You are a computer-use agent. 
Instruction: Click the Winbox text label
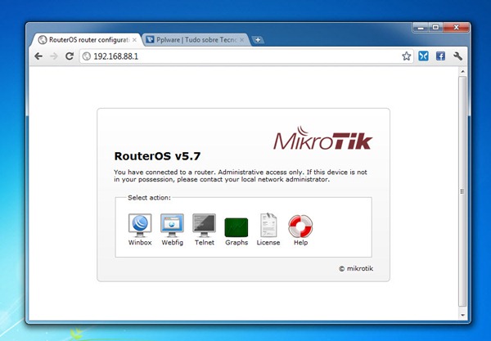point(140,242)
